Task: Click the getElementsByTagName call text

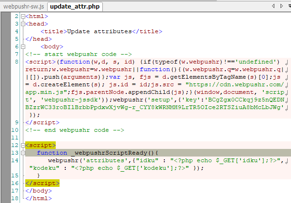Action: coord(208,77)
